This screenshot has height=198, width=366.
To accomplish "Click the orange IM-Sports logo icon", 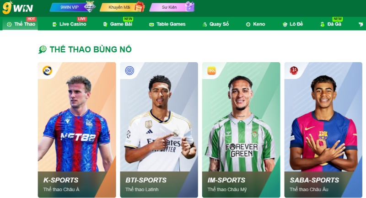I will (211, 71).
